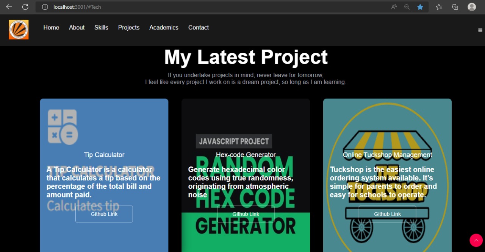Image resolution: width=485 pixels, height=252 pixels.
Task: Click the pink scroll-to-top button
Action: [x=476, y=240]
